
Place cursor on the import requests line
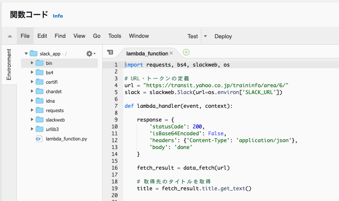pos(177,65)
